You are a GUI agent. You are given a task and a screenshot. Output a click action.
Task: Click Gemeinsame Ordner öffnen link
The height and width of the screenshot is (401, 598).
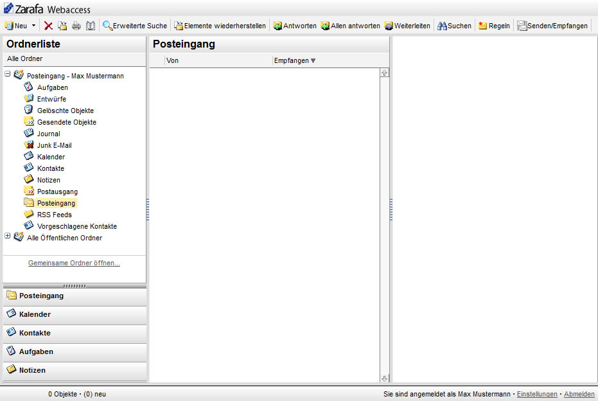point(74,263)
